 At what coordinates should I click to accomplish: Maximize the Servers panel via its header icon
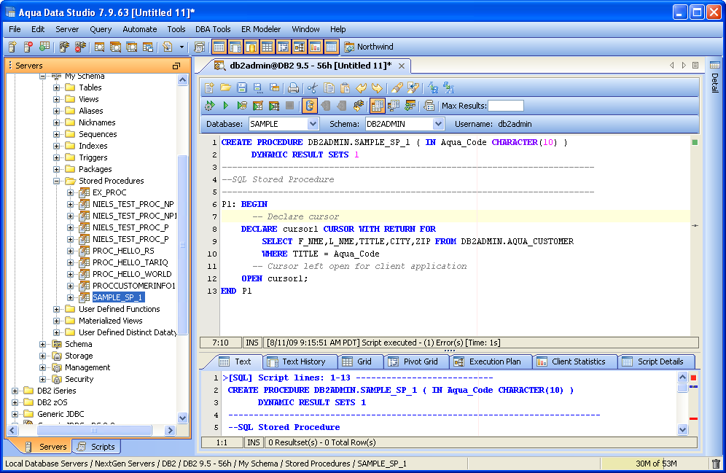[x=176, y=66]
